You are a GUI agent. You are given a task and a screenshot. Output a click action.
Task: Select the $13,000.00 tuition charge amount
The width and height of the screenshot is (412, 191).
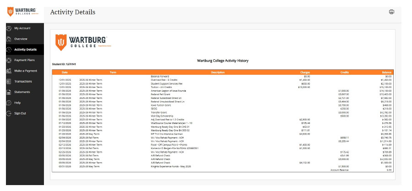point(304,87)
